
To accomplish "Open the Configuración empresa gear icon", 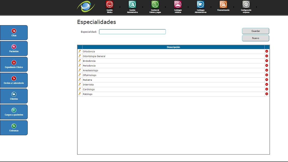I will (246, 5).
